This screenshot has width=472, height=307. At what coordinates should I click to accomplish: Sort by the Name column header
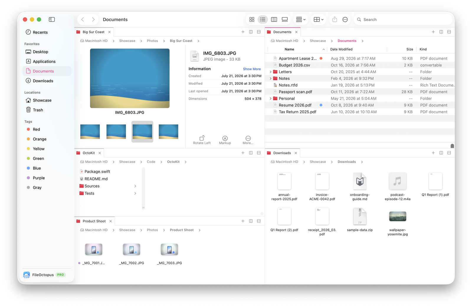(298, 49)
